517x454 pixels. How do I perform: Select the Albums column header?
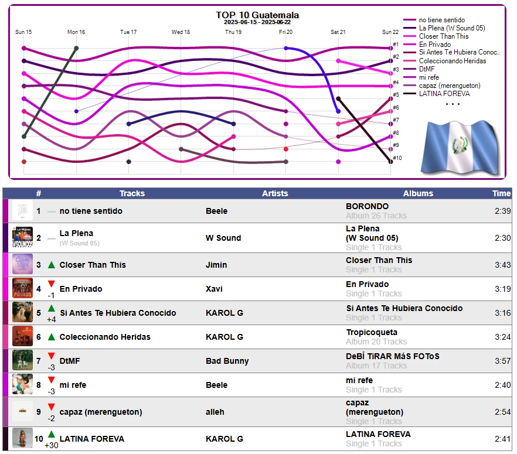(418, 193)
